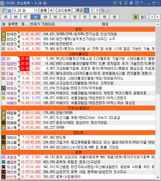
Task: Select view mode 3 button
Action: pos(97,10)
